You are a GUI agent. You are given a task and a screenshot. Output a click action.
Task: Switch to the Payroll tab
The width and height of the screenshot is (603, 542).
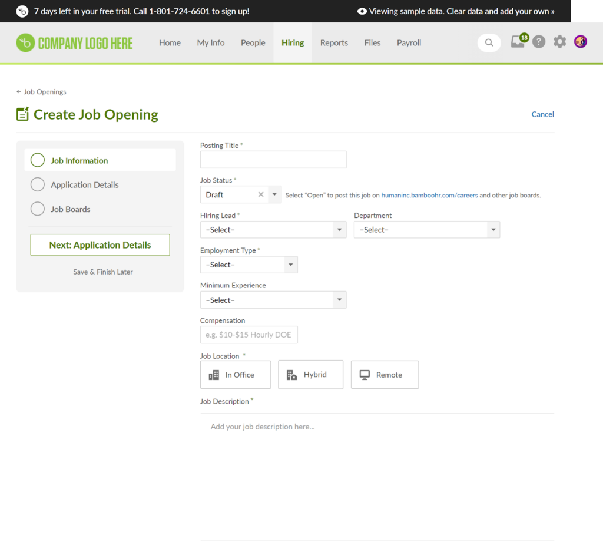tap(409, 42)
